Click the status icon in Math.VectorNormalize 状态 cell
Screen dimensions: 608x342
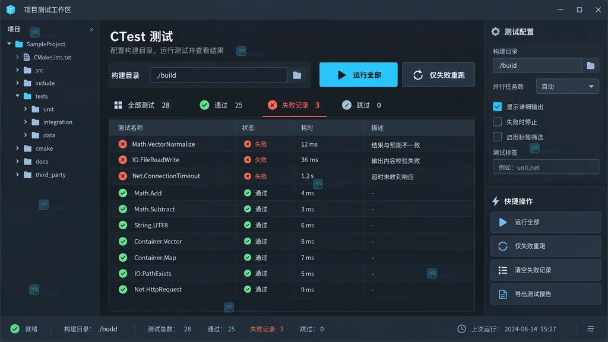[248, 144]
